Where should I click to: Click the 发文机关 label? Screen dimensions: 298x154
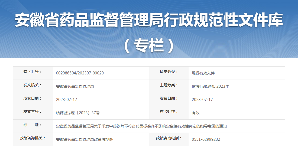[33, 85]
